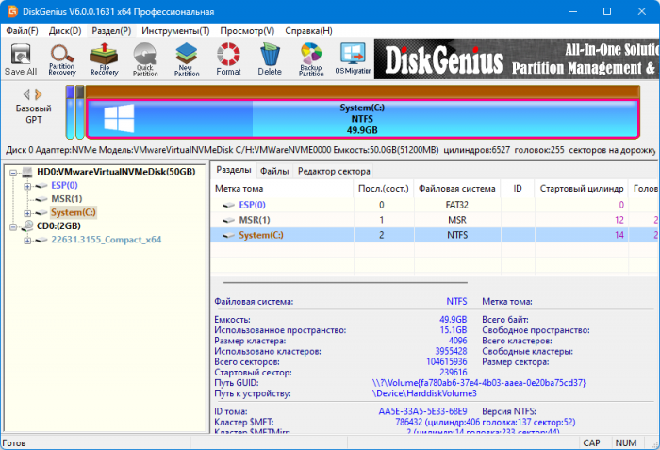Screen dimensions: 660x450
Task: Click the FAT32 file system cell
Action: [x=456, y=205]
